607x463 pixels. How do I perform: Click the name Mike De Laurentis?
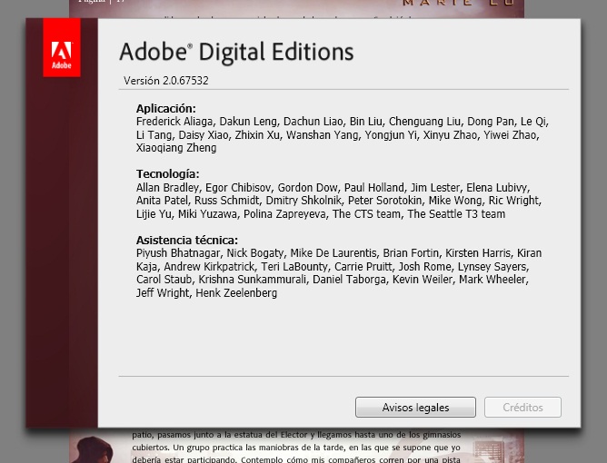(333, 253)
